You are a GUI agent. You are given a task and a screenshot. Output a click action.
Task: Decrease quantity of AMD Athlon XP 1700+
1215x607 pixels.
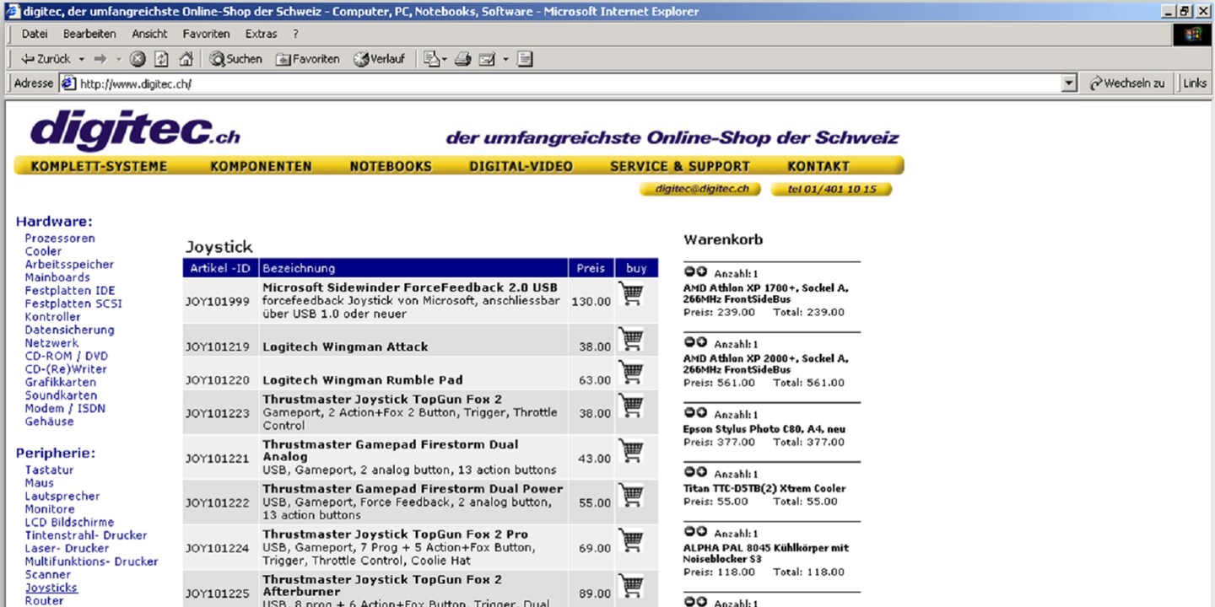pyautogui.click(x=689, y=271)
